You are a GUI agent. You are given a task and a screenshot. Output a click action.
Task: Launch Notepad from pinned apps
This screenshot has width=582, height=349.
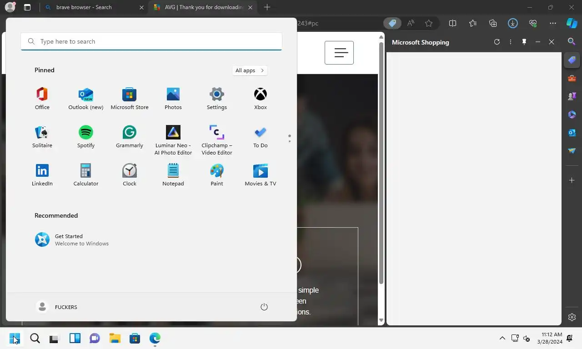click(173, 175)
